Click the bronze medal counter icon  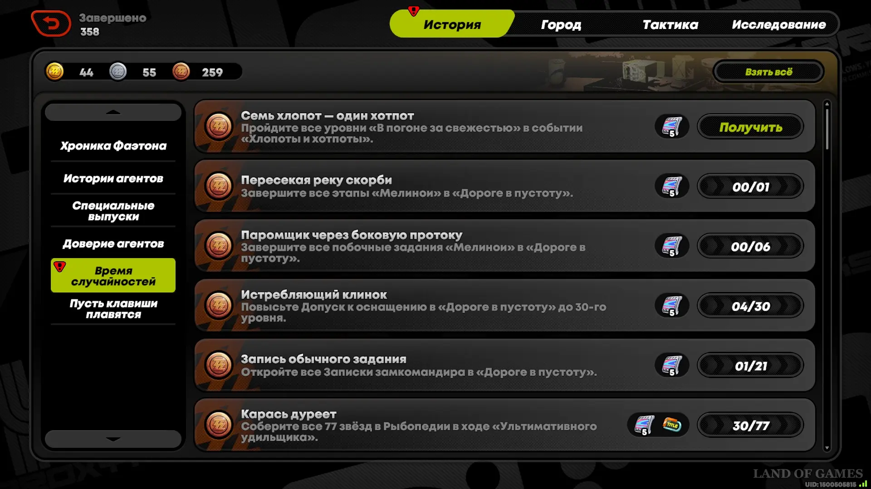181,72
